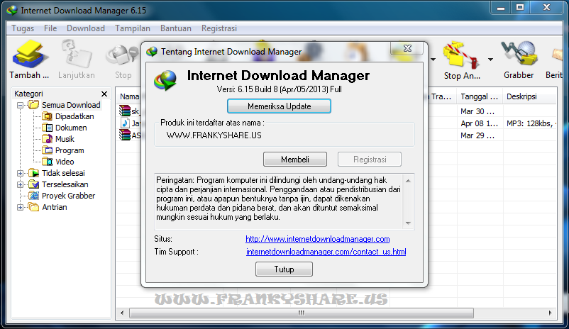Click the MP3: 128kbs description cell
Image resolution: width=569 pixels, height=329 pixels.
click(x=531, y=123)
